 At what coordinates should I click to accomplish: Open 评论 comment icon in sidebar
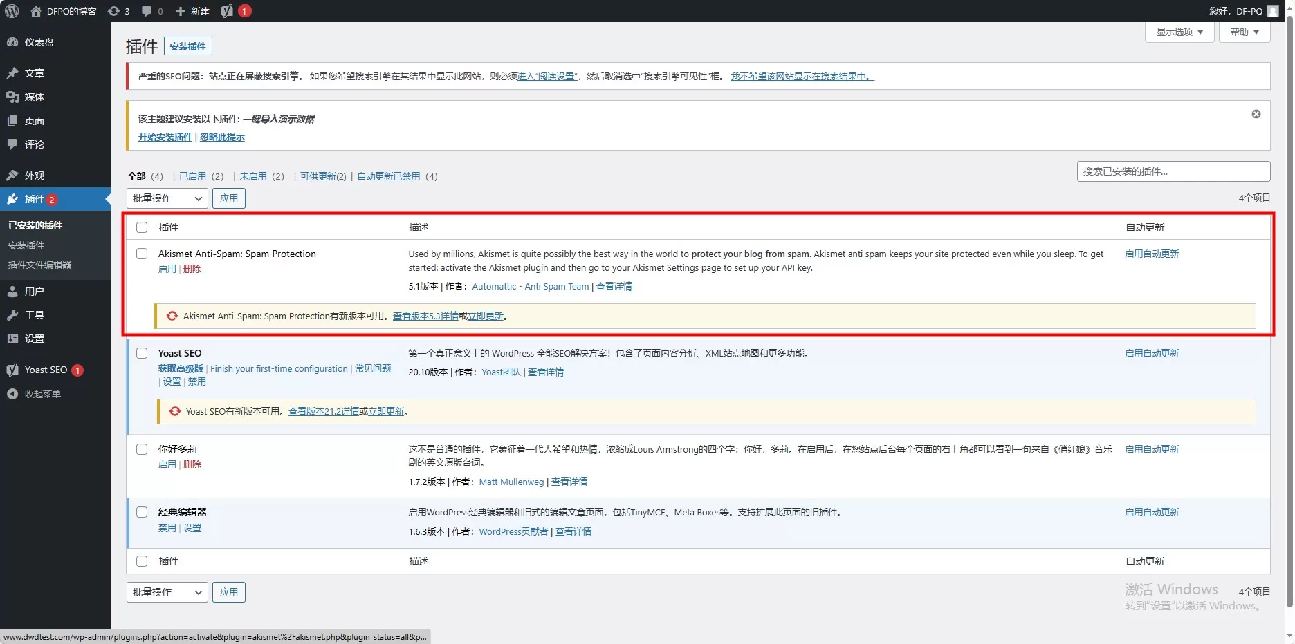[12, 144]
